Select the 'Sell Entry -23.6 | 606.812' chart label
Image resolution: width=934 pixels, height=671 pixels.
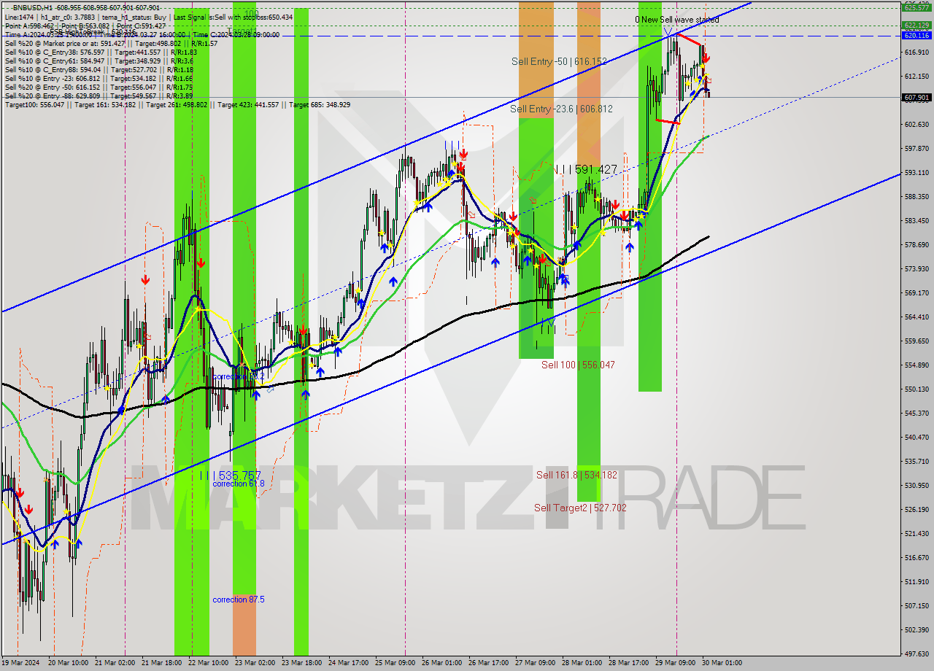coord(561,109)
